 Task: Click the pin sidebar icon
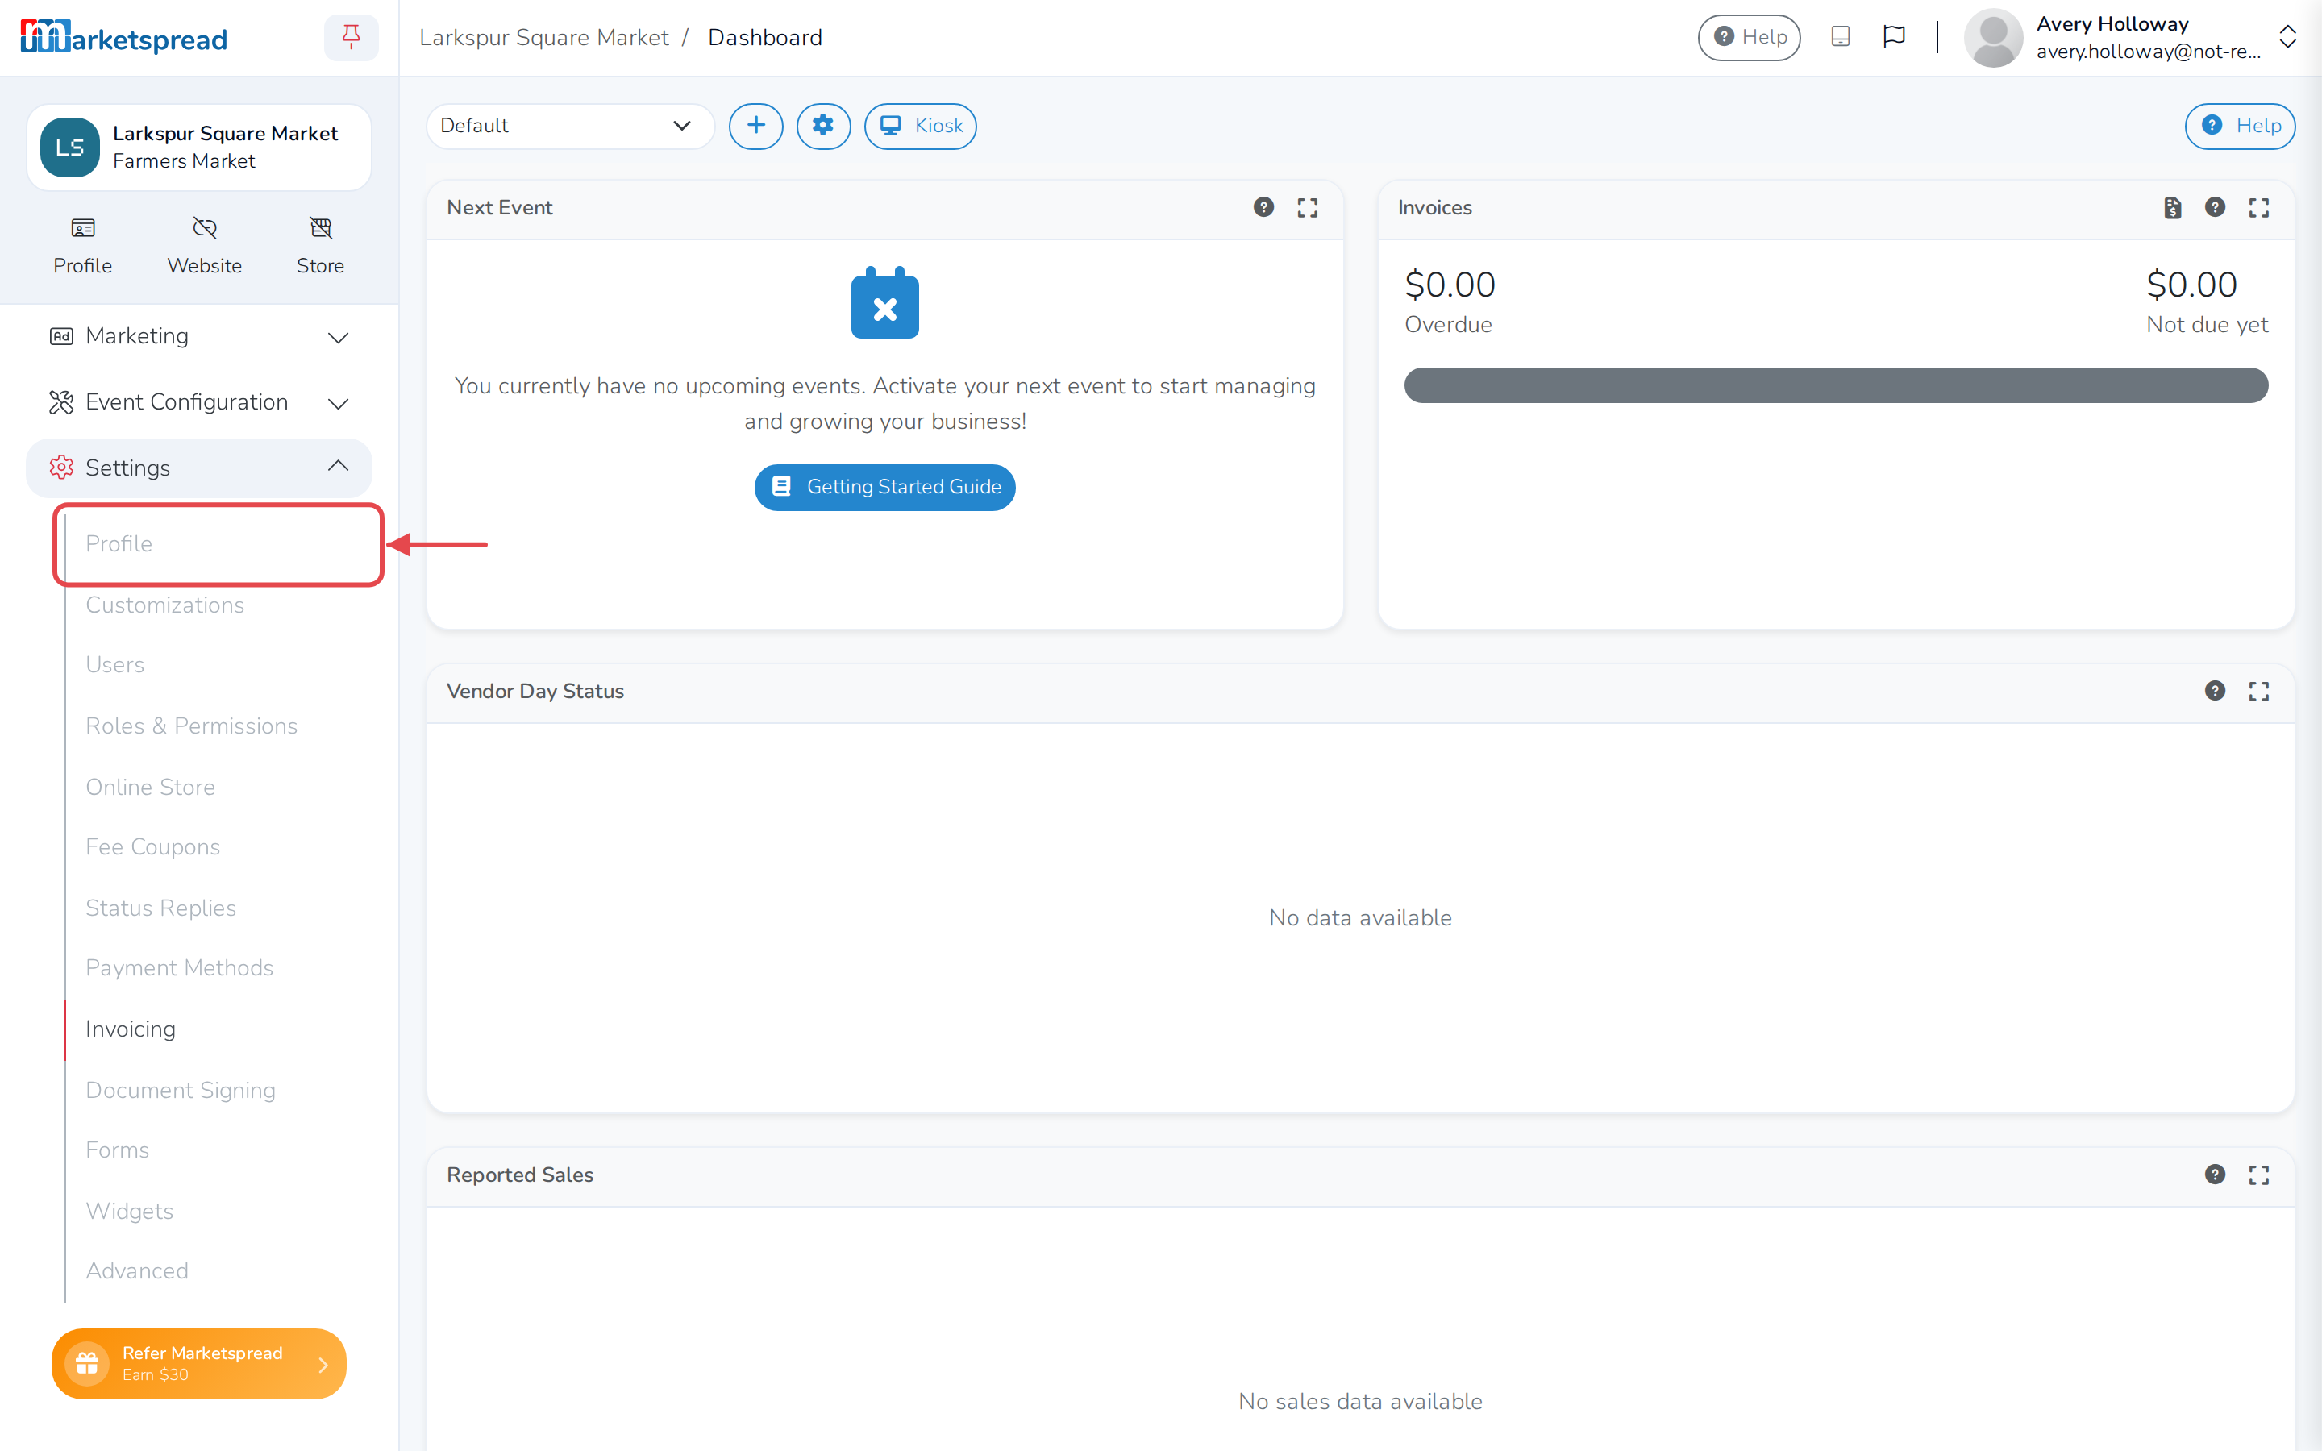click(352, 37)
